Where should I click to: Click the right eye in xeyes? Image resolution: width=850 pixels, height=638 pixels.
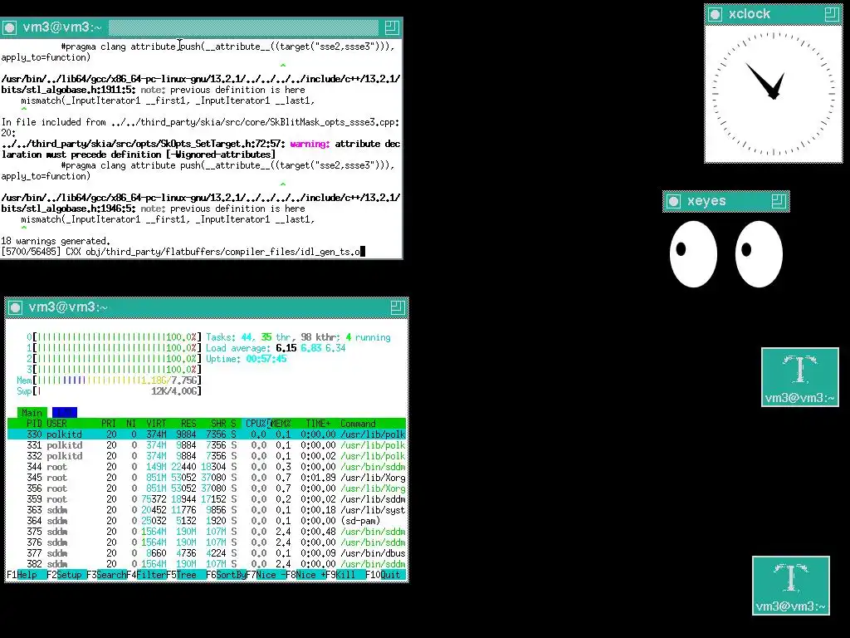[759, 254]
